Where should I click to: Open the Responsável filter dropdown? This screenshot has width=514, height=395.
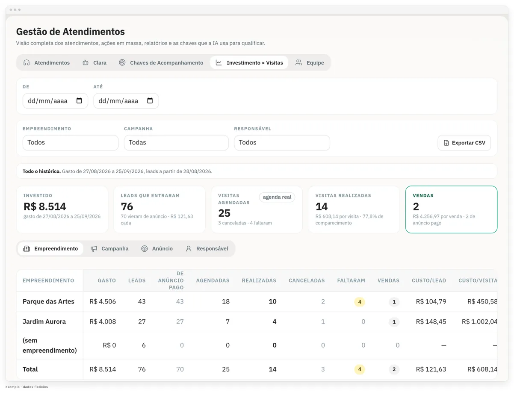[x=282, y=143]
